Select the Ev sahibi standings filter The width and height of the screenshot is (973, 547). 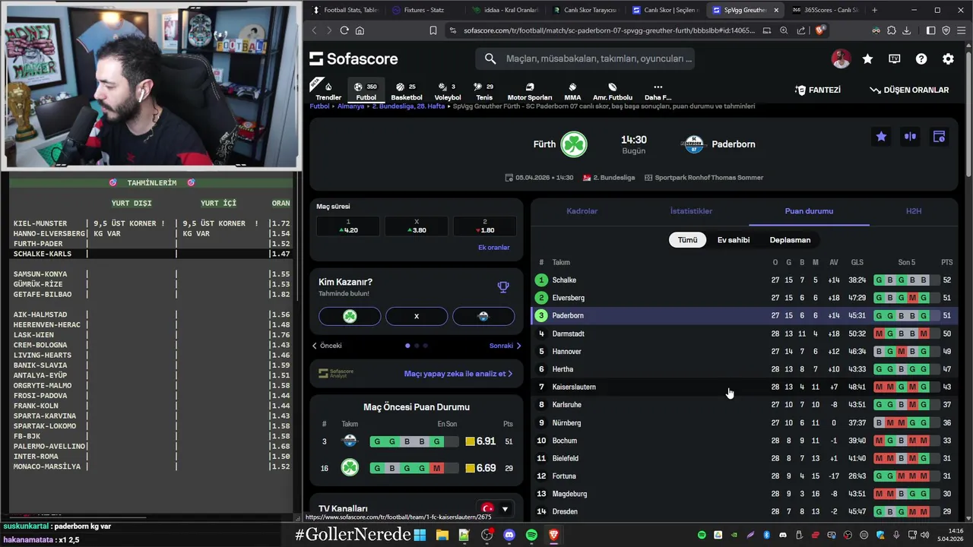coord(734,240)
